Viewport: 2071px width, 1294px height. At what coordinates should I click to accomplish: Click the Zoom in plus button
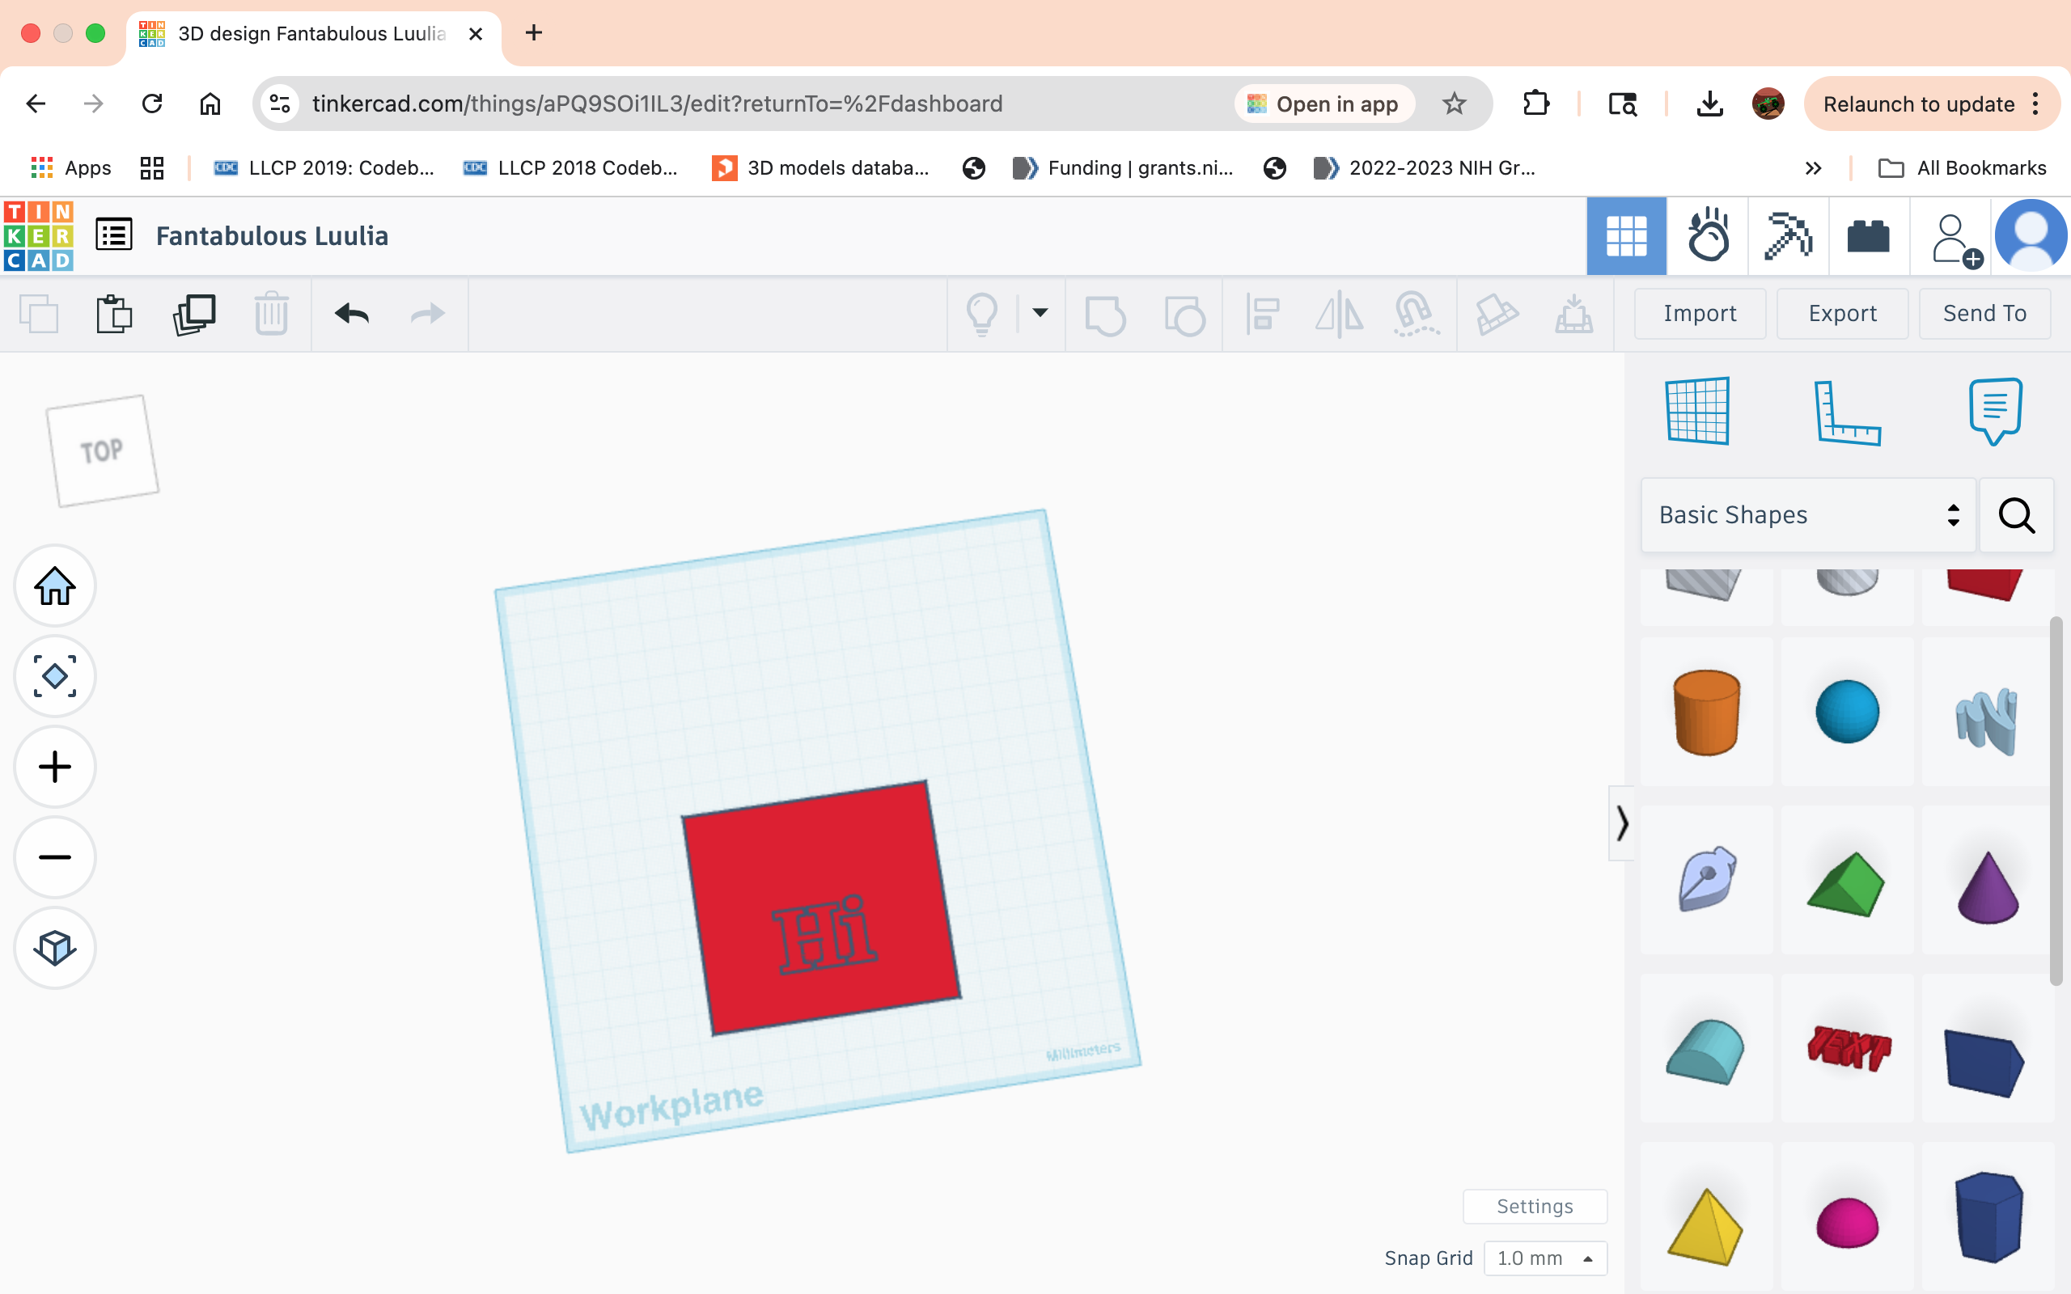point(55,767)
